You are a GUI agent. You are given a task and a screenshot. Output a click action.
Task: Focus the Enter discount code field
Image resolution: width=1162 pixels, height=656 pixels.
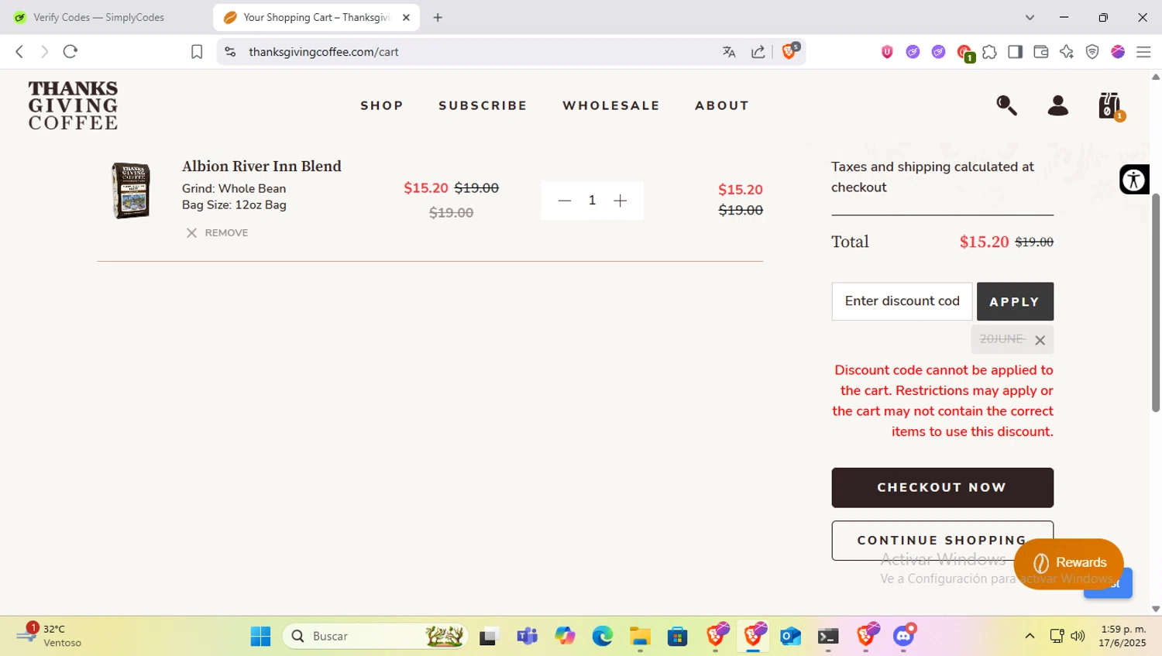(x=902, y=301)
